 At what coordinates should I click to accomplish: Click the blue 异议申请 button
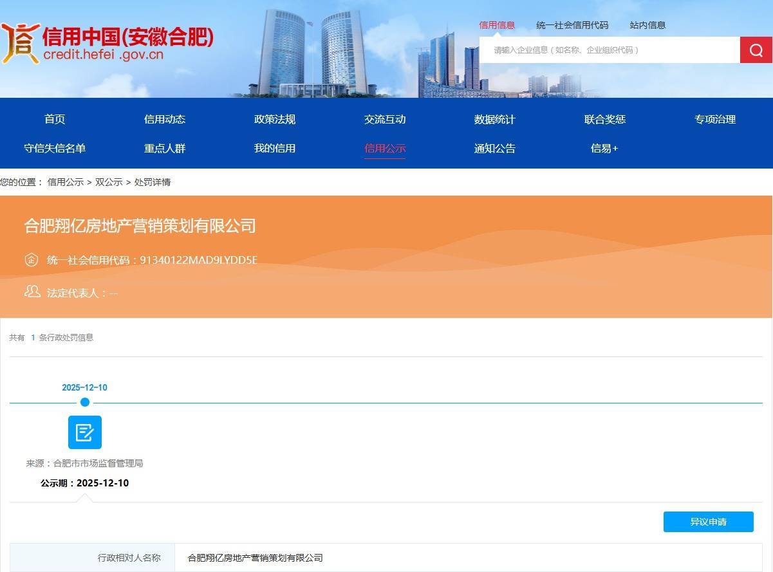[708, 522]
